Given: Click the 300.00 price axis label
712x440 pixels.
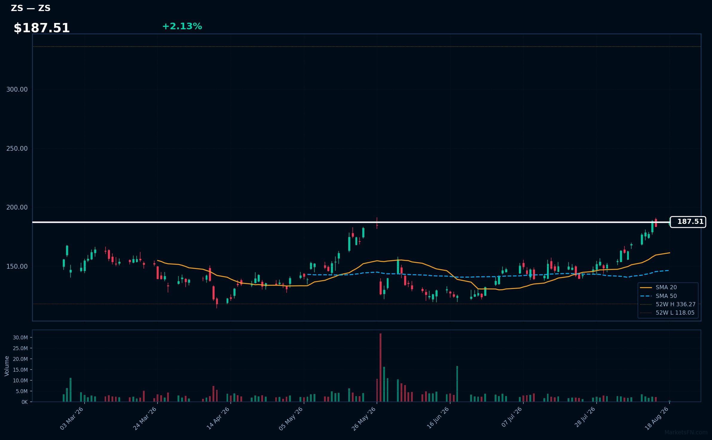Looking at the screenshot, I should tap(17, 90).
